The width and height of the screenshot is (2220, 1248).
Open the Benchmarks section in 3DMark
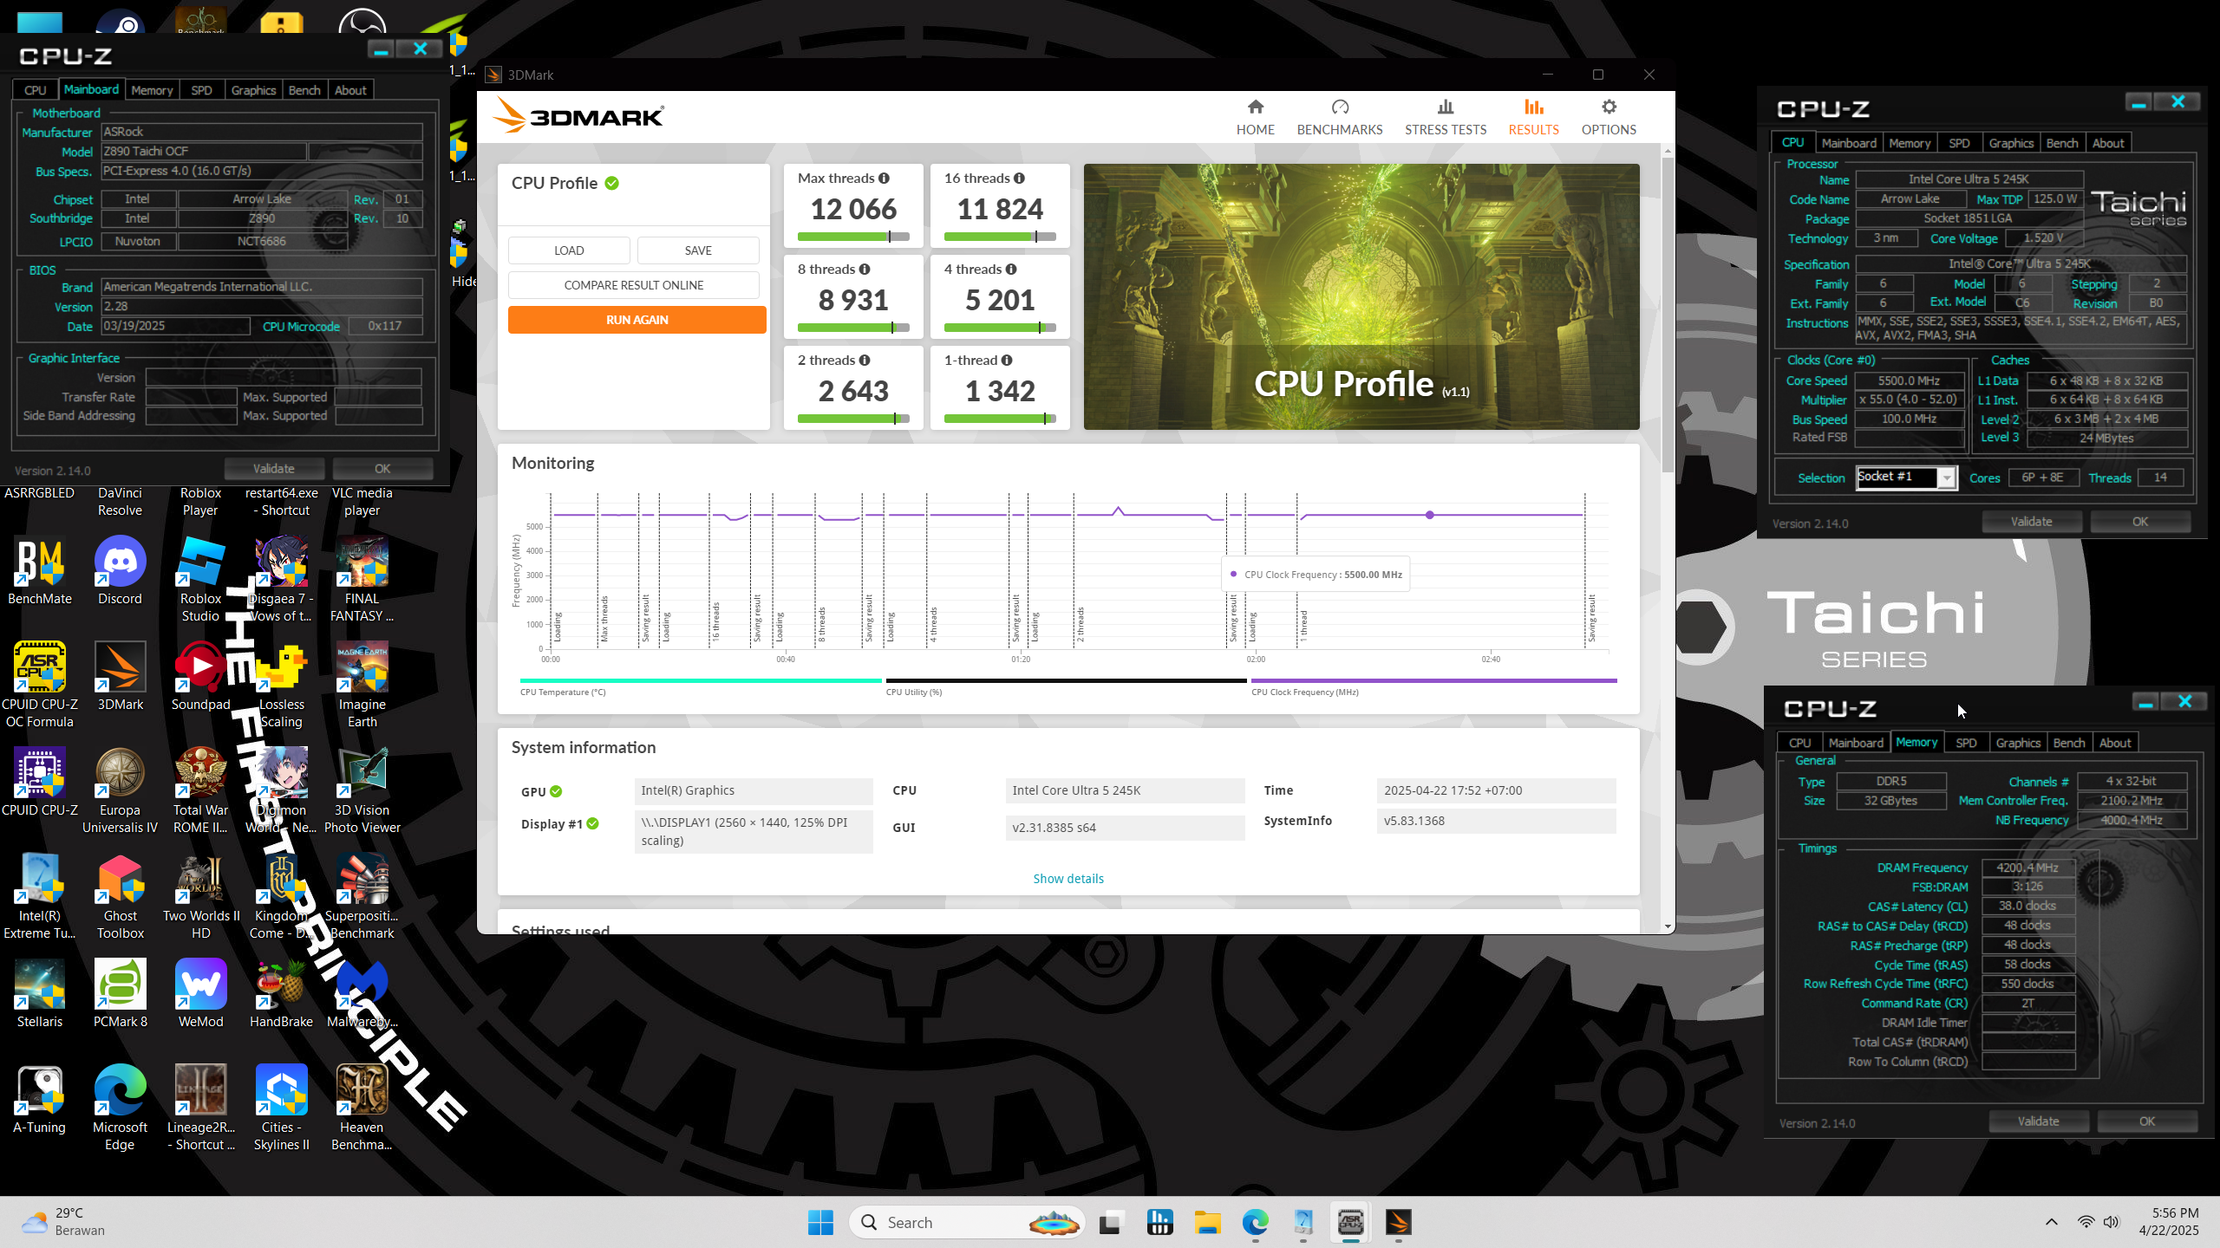(x=1340, y=117)
